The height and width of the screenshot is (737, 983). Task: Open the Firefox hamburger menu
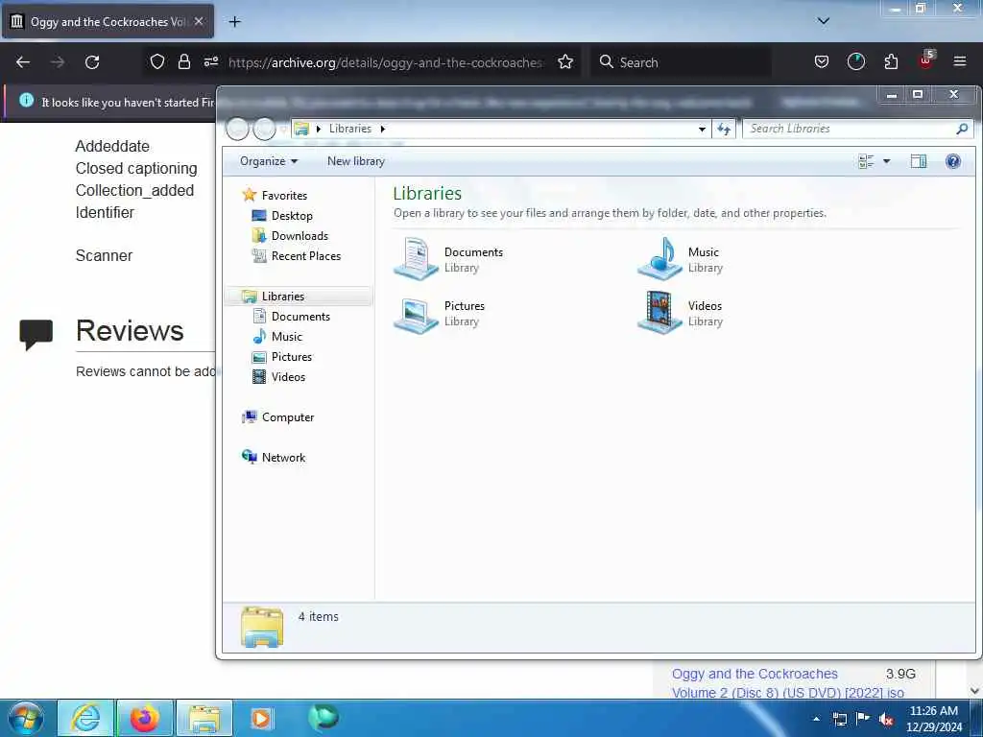click(959, 61)
